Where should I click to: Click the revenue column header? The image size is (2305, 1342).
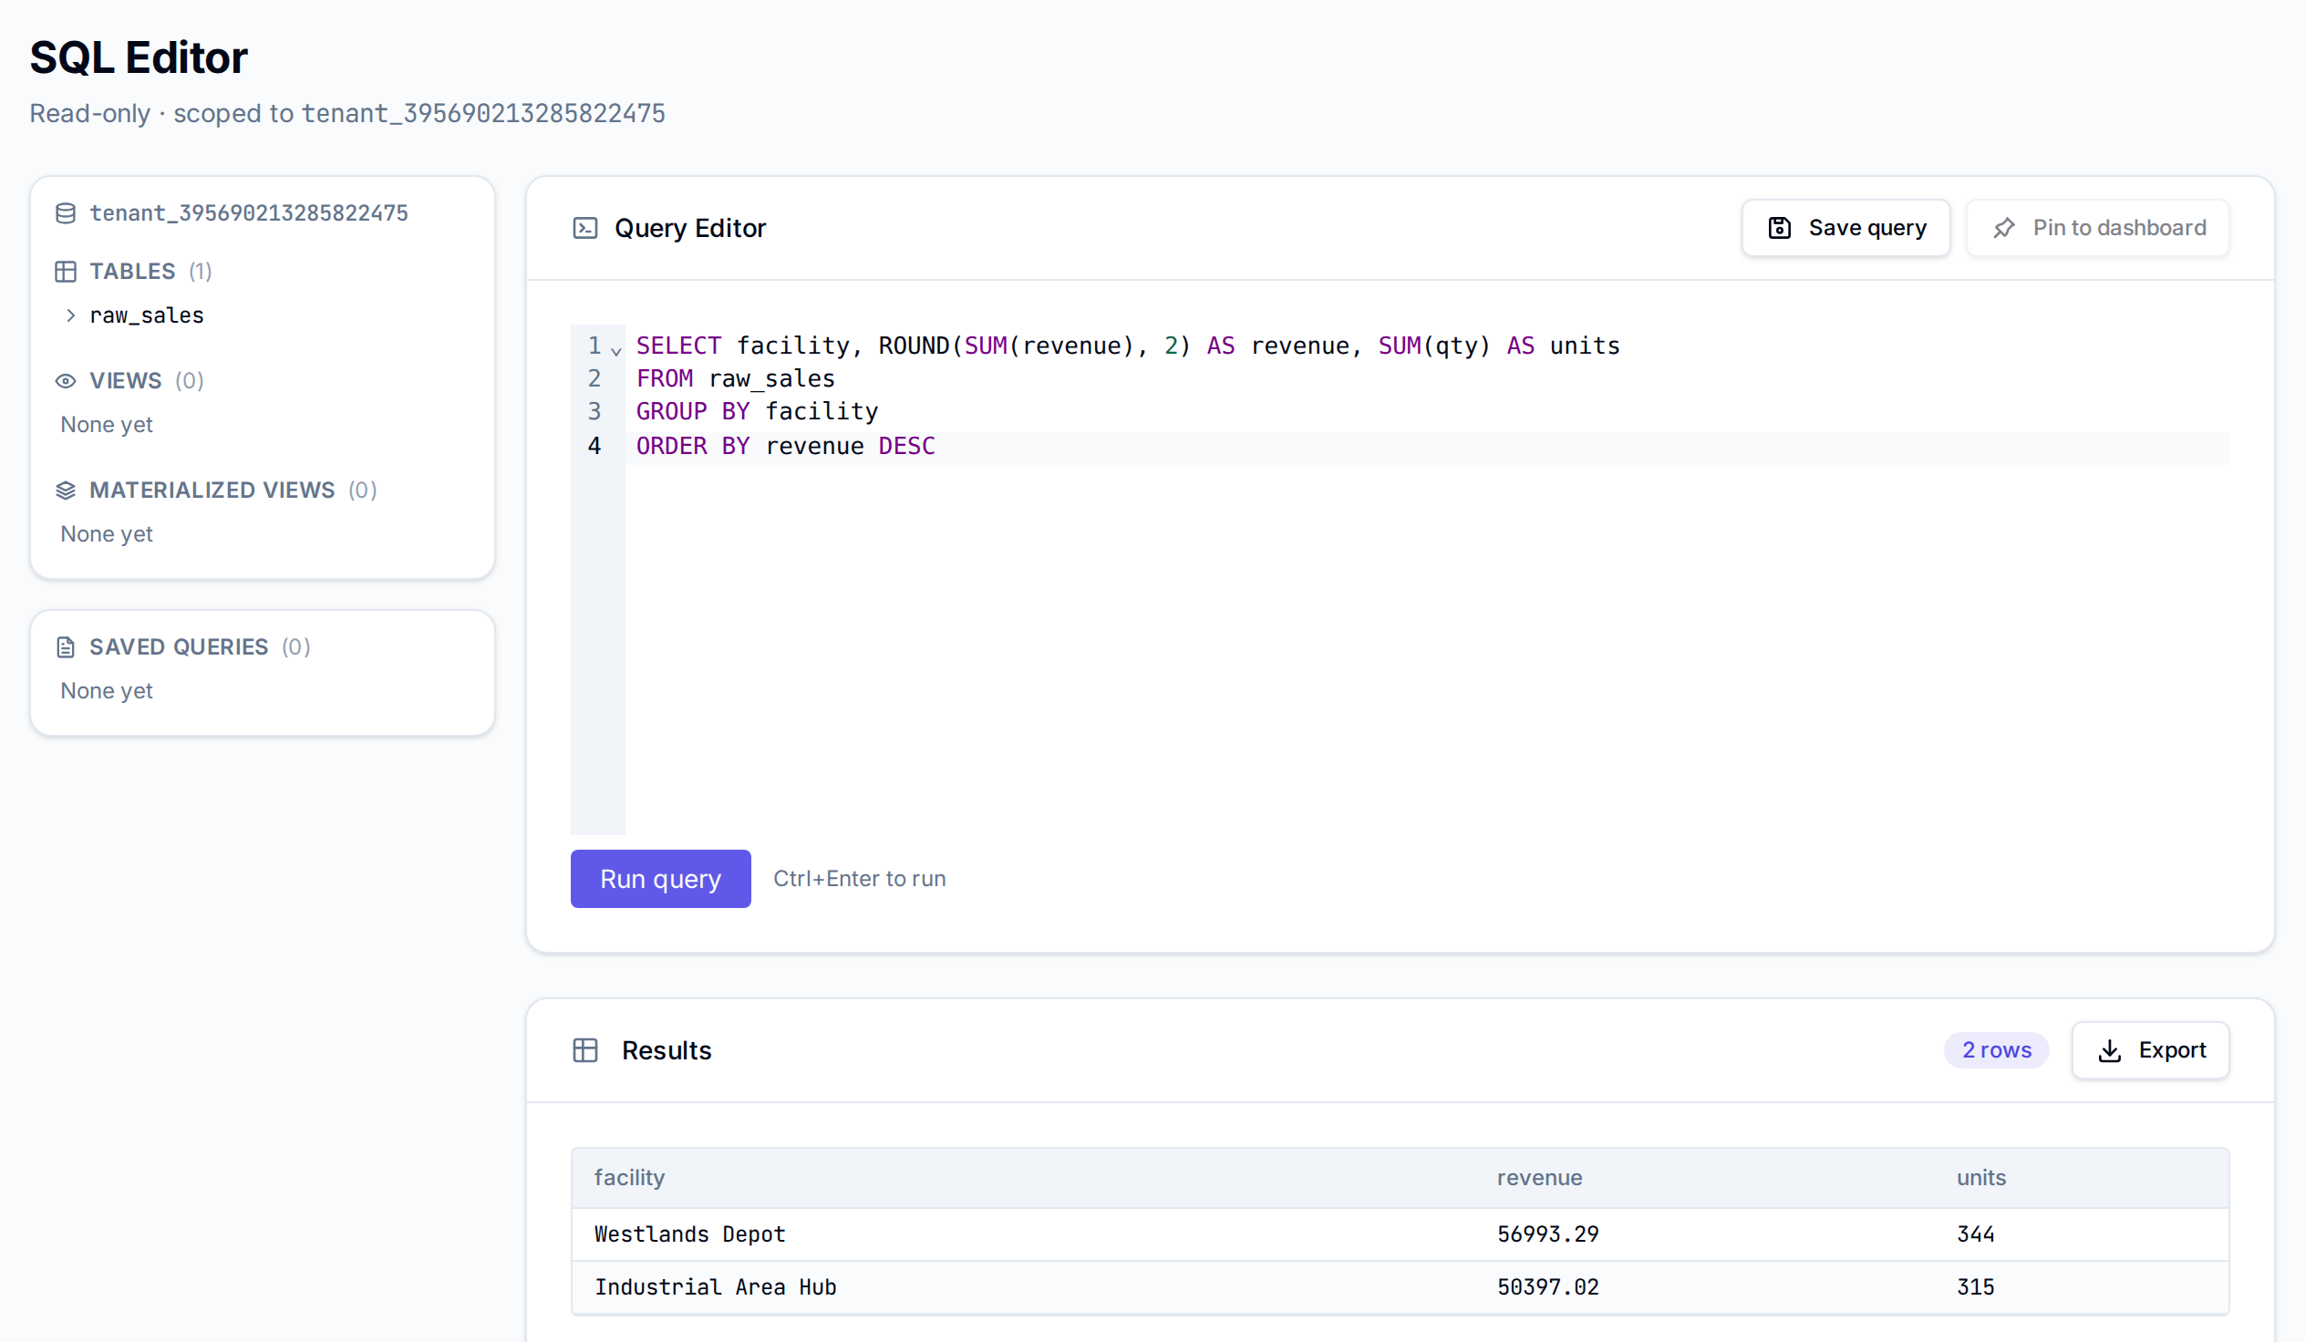1539,1177
